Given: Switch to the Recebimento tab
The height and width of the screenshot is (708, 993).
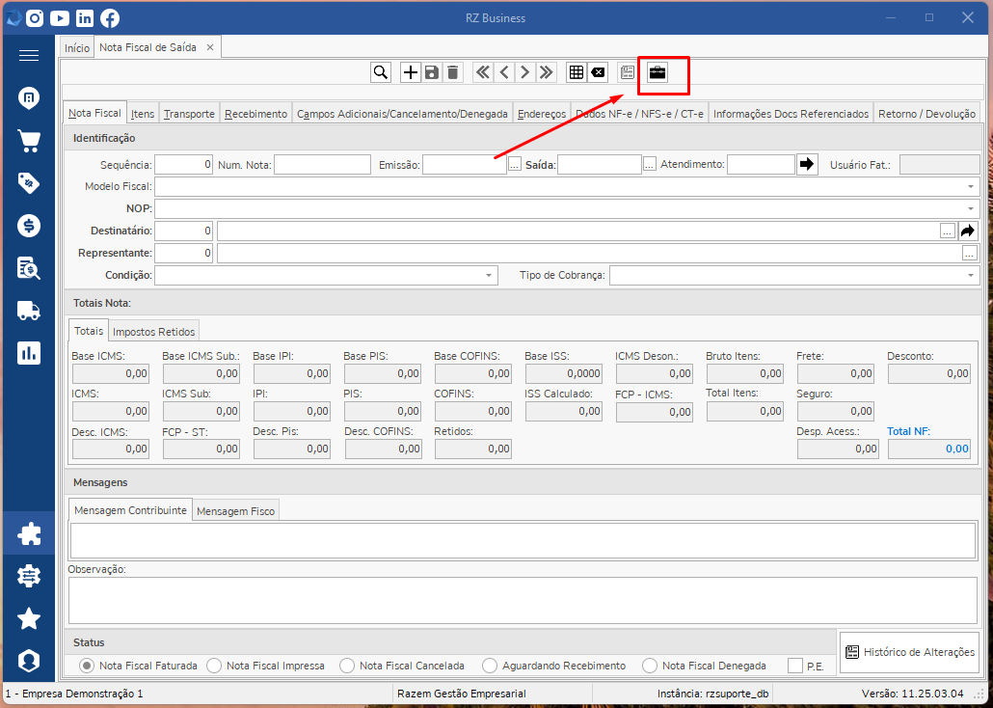Looking at the screenshot, I should tap(255, 114).
